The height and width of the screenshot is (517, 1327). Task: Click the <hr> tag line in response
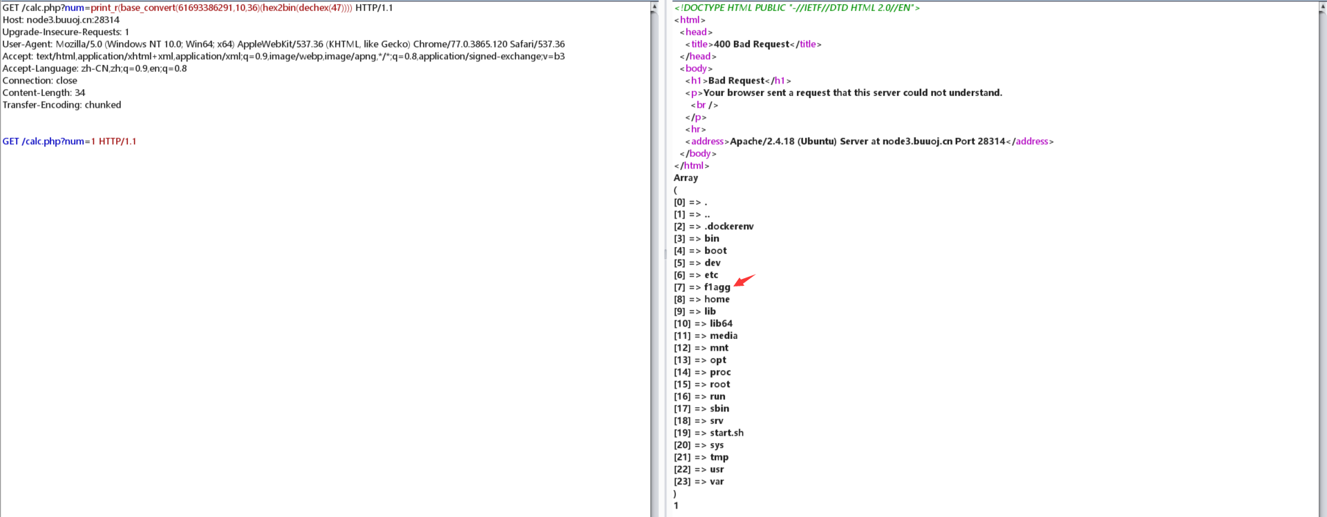pos(695,129)
